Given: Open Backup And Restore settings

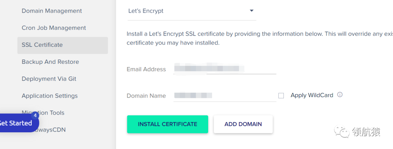Looking at the screenshot, I should (50, 62).
